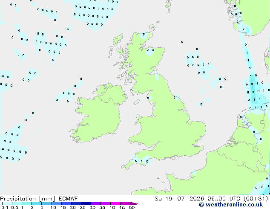Click the over-50 mm legend arrow tip

135,203
